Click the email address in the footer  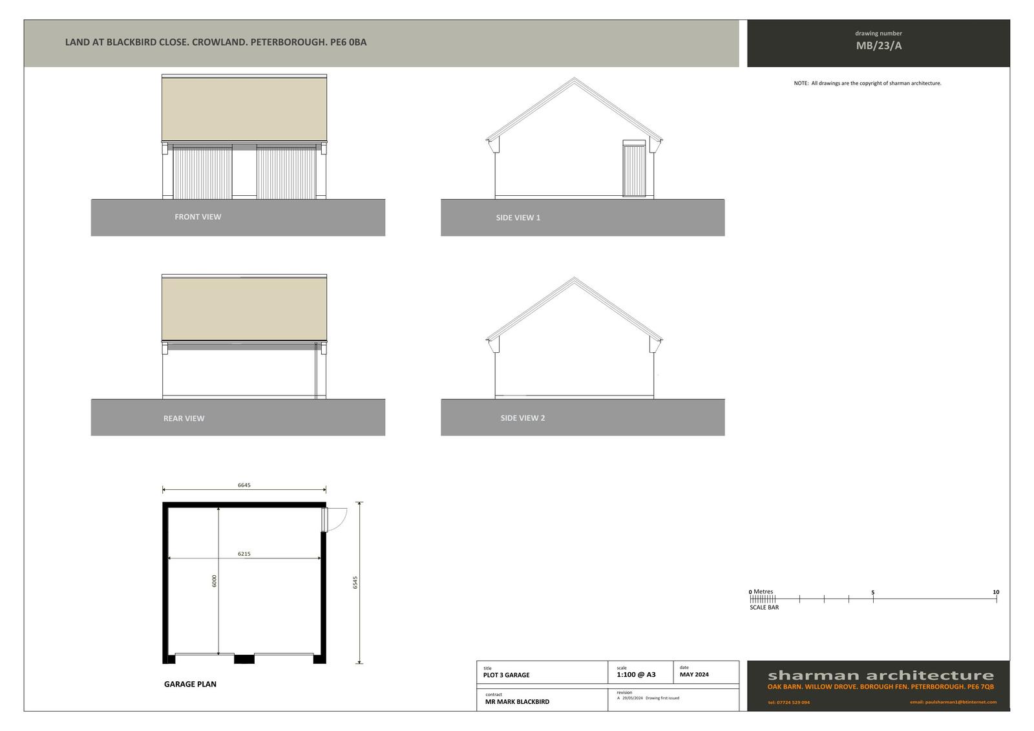coord(953,702)
